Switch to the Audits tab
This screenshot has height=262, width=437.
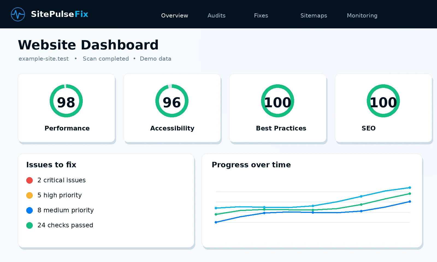pyautogui.click(x=217, y=16)
